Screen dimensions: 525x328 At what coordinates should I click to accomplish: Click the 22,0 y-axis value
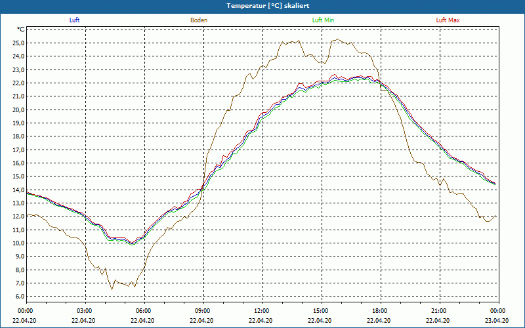pos(19,83)
